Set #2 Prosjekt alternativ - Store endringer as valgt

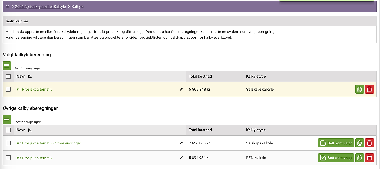coord(336,143)
